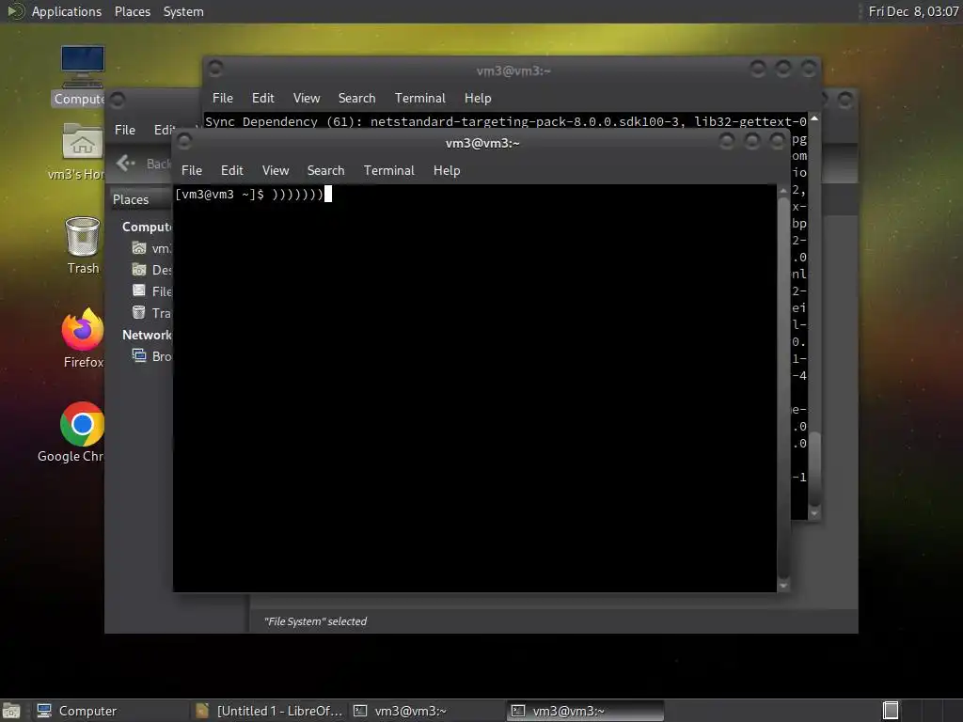Viewport: 963px width, 722px height.
Task: Open the Places menu in top panel
Action: 133,11
